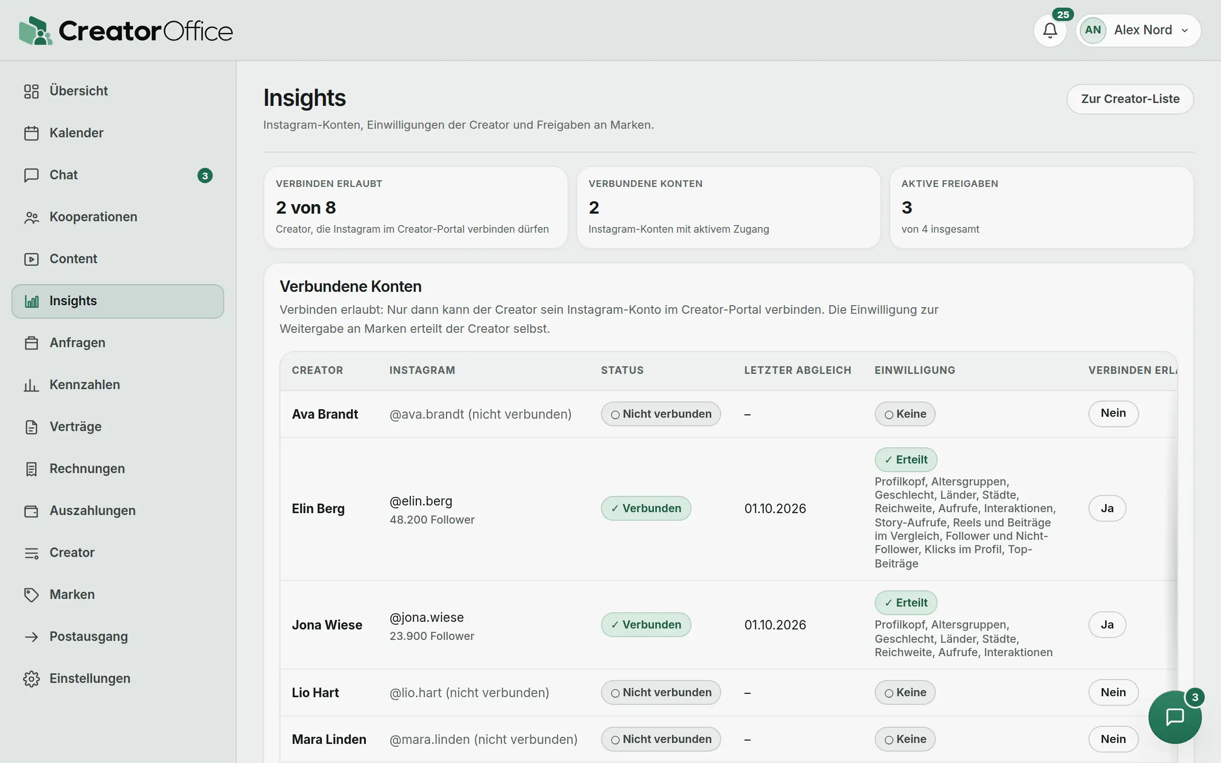Viewport: 1221px width, 763px height.
Task: Toggle Verbinden erlaubt Nein for Mara Linden
Action: [1113, 739]
